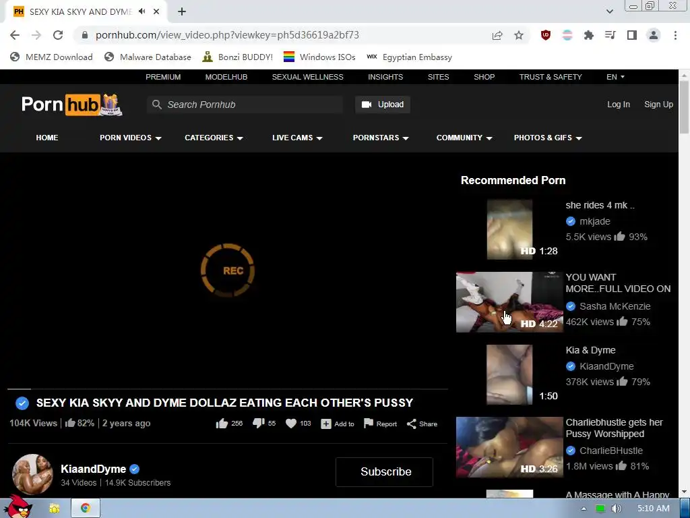Image resolution: width=690 pixels, height=518 pixels.
Task: Open the SHOP top bar link
Action: point(484,77)
